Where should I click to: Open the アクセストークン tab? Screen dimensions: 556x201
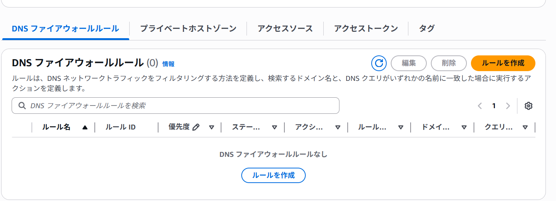[x=366, y=28]
